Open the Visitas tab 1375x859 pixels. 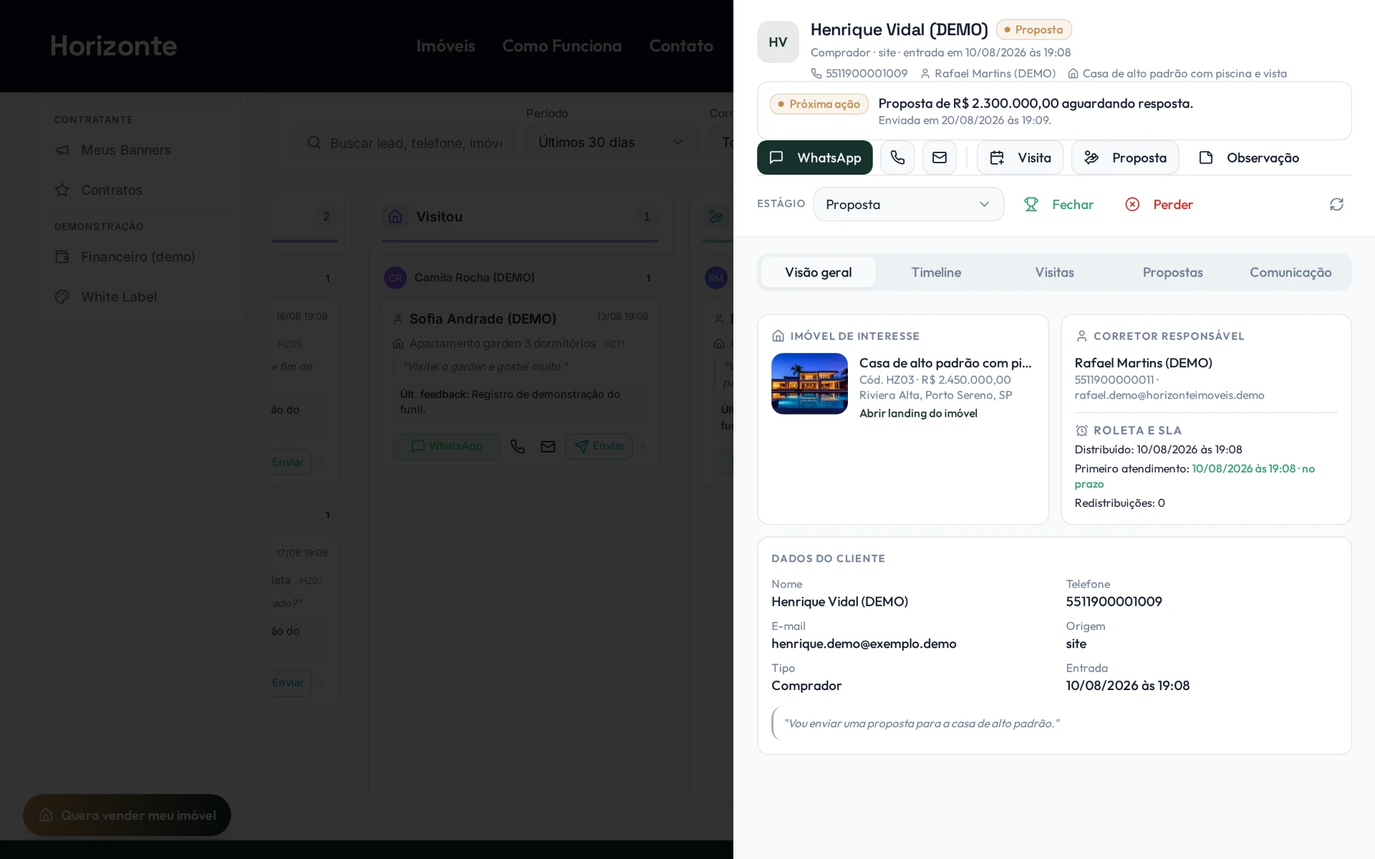click(x=1054, y=272)
